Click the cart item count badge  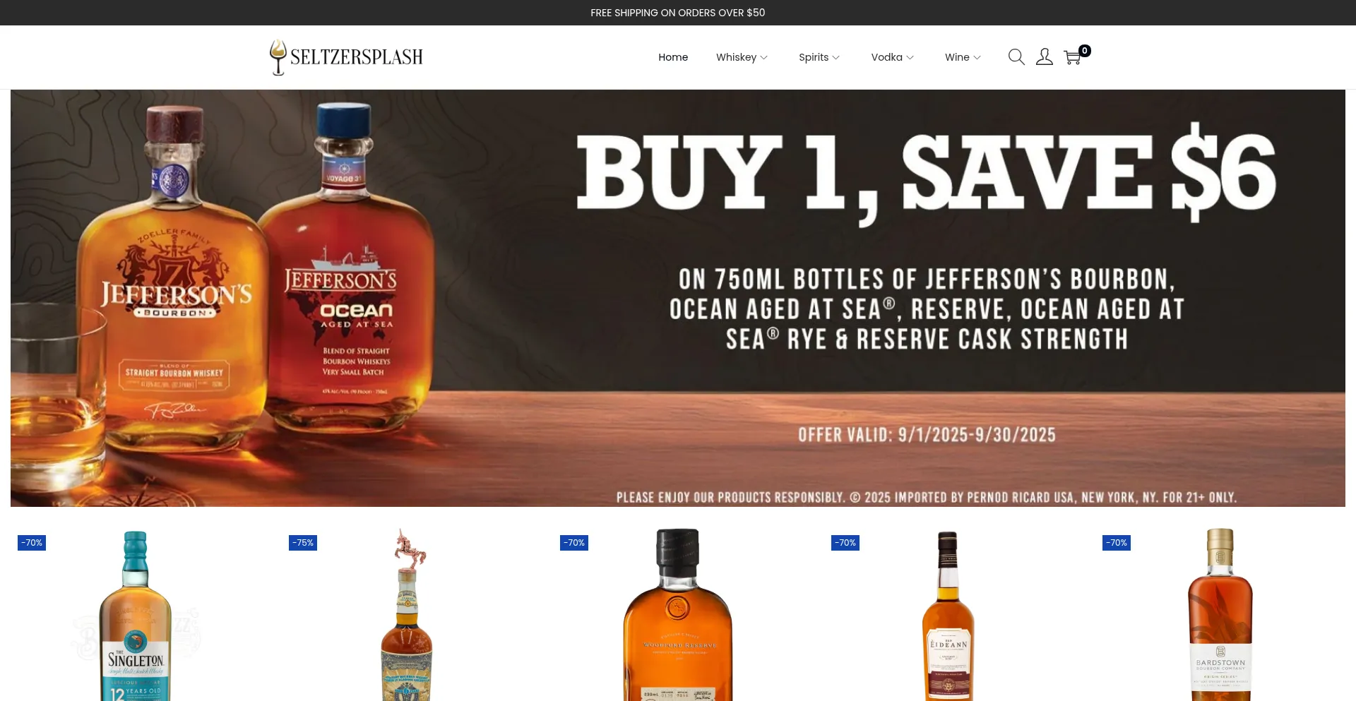point(1085,51)
